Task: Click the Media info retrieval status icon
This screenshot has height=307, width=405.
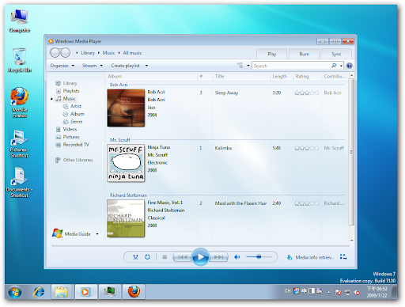Action: [290, 257]
